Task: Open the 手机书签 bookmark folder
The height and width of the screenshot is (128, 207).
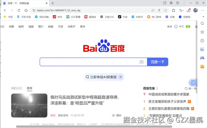Action: click(24, 17)
